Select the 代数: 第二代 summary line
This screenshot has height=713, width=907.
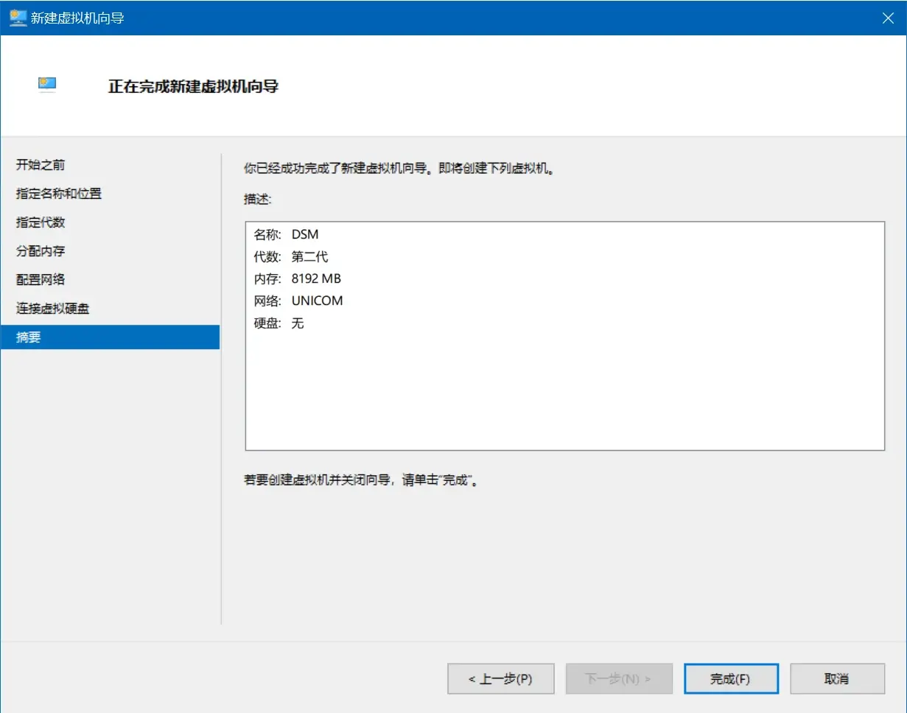click(x=291, y=257)
